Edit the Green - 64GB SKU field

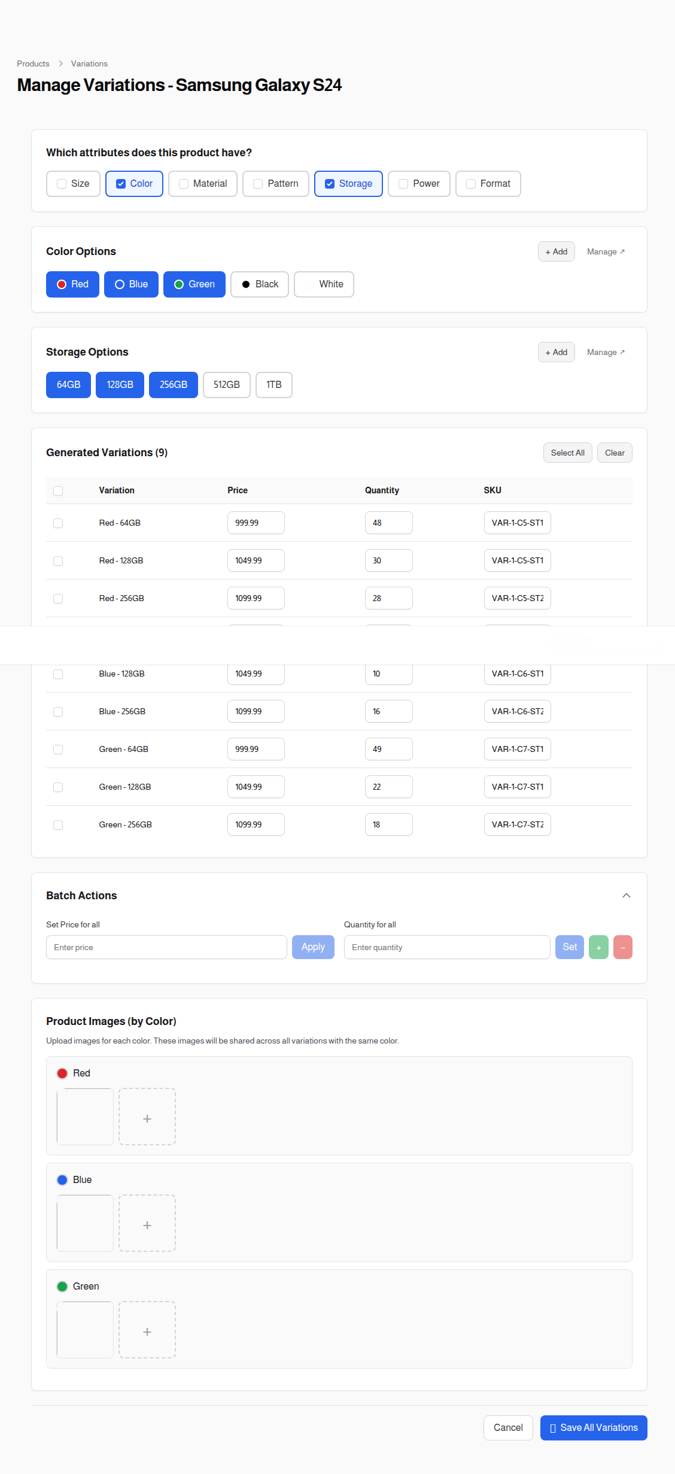point(518,749)
